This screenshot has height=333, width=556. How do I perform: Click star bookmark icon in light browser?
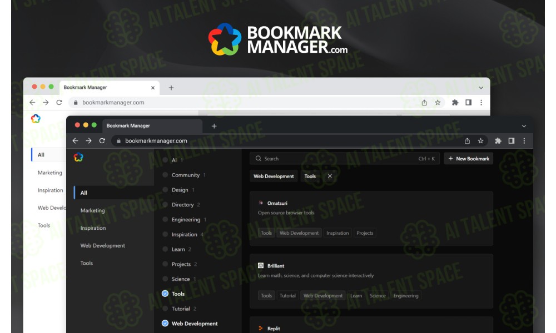click(438, 103)
